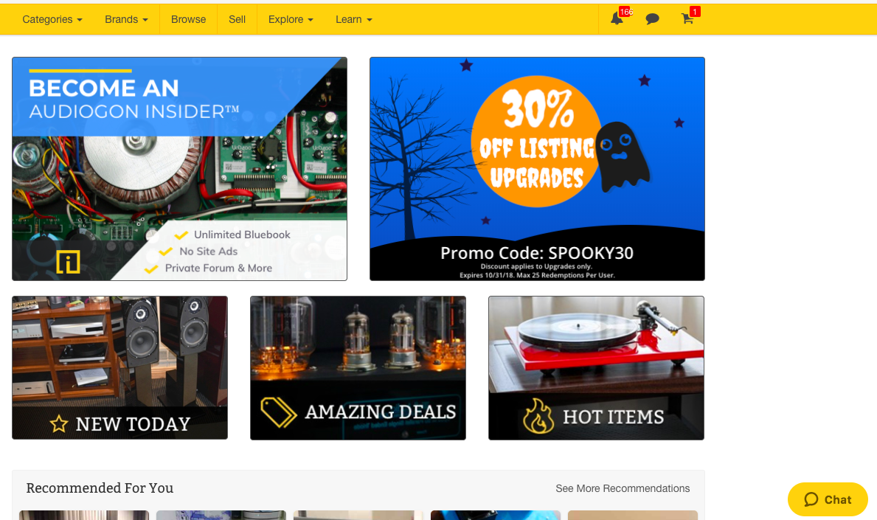Viewport: 877px width, 520px height.
Task: Click the Insider logo icon on banner
Action: [x=69, y=262]
